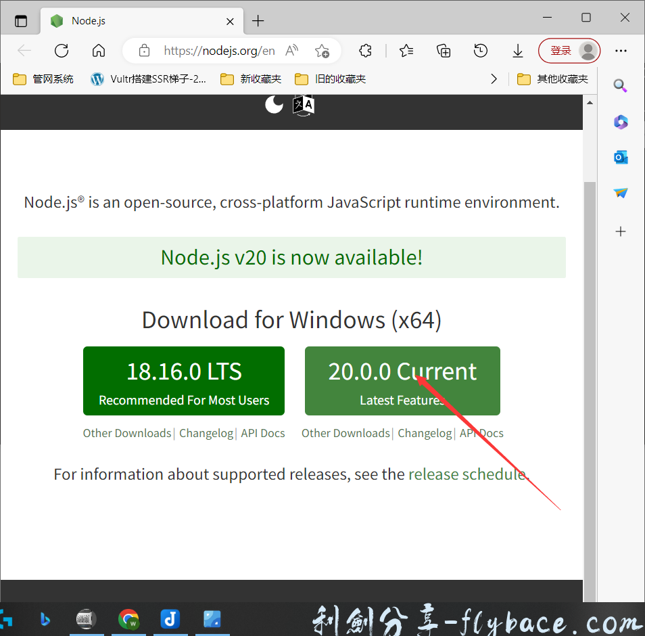Image resolution: width=645 pixels, height=636 pixels.
Task: Open a new browser tab
Action: (x=258, y=21)
